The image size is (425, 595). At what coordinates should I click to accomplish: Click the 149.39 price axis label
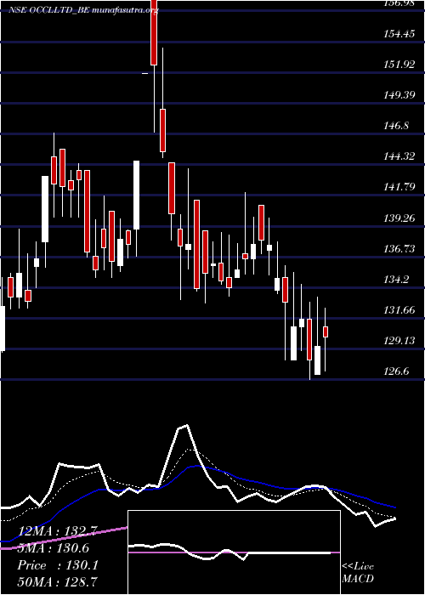(399, 95)
